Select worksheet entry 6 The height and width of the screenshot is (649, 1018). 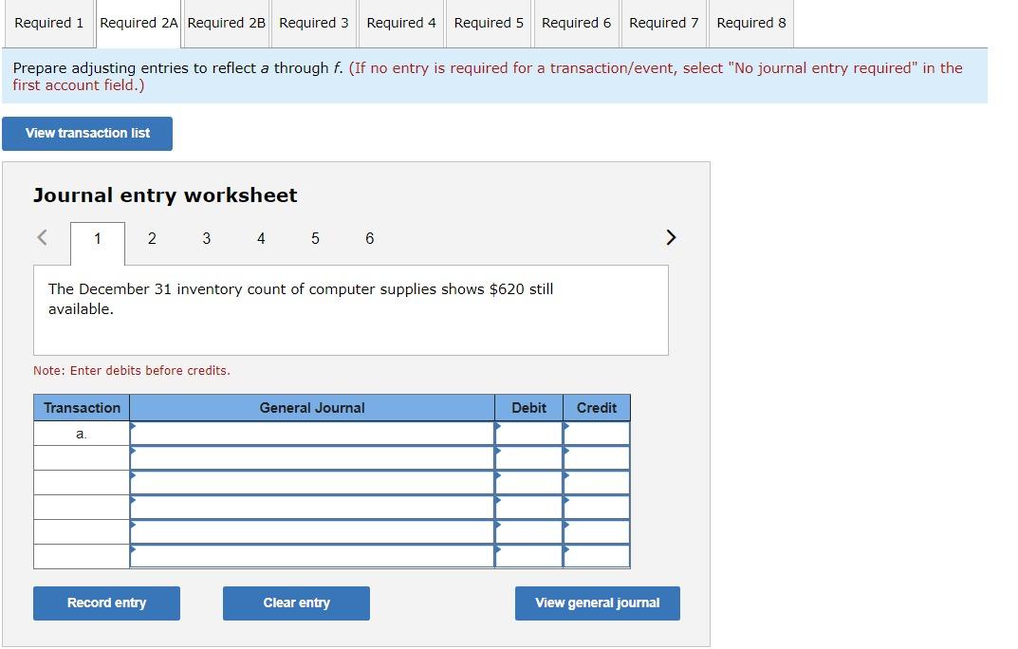point(369,239)
